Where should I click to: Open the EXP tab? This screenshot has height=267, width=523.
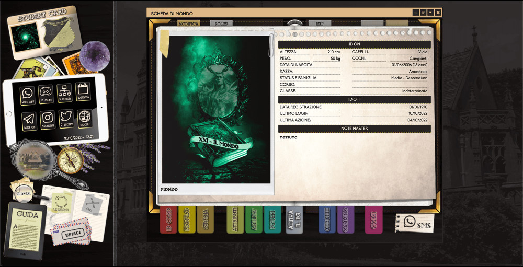click(320, 24)
